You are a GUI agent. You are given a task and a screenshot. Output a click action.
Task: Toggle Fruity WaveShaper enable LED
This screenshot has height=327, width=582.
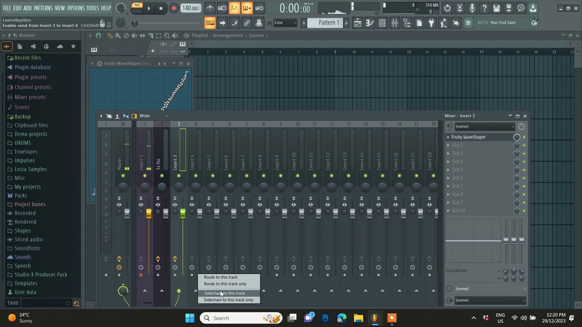click(524, 137)
